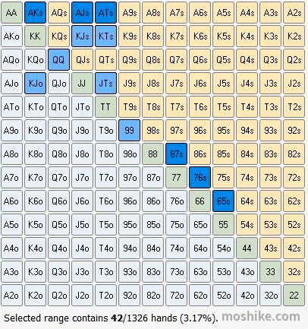
Task: Open the moshike.com watermark link
Action: [261, 317]
